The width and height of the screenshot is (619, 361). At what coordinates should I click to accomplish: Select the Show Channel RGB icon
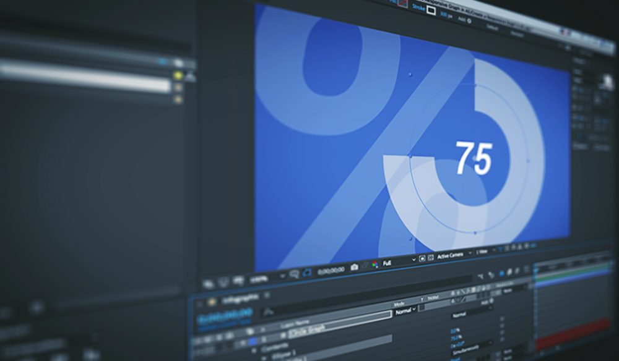tap(374, 264)
